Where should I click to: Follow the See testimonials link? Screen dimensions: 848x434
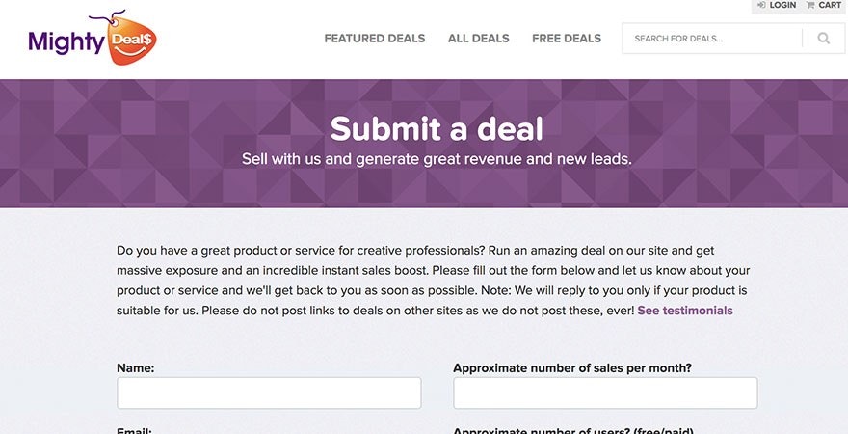(685, 311)
